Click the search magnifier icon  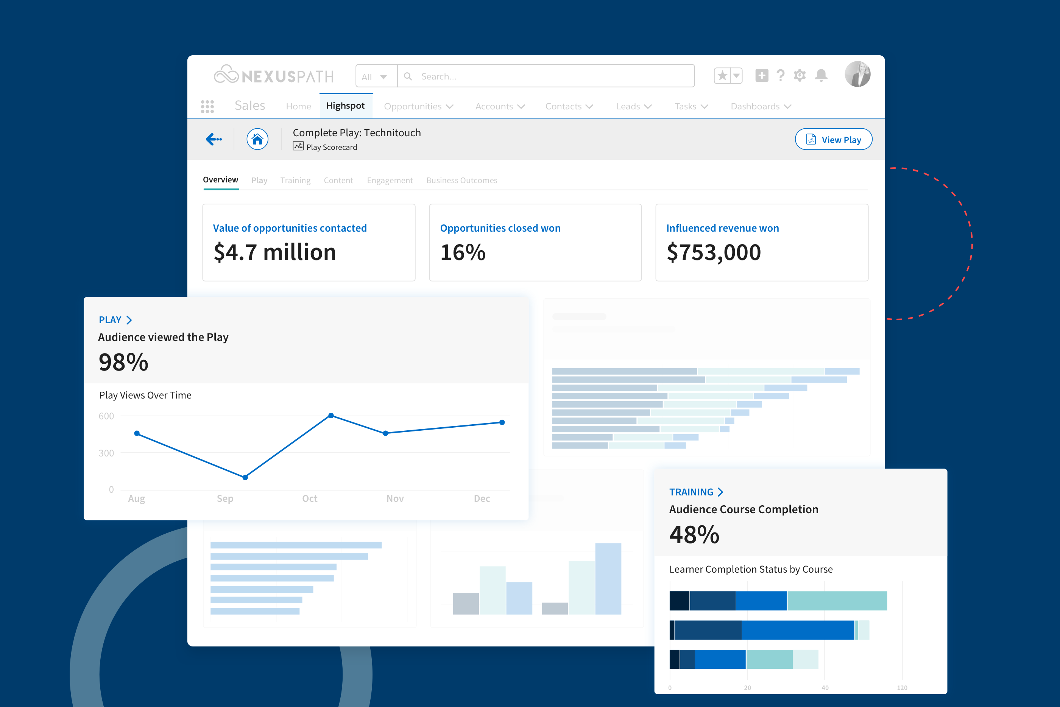pyautogui.click(x=408, y=76)
